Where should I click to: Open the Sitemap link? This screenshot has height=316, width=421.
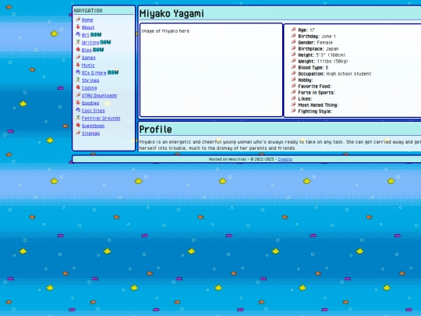pyautogui.click(x=90, y=133)
